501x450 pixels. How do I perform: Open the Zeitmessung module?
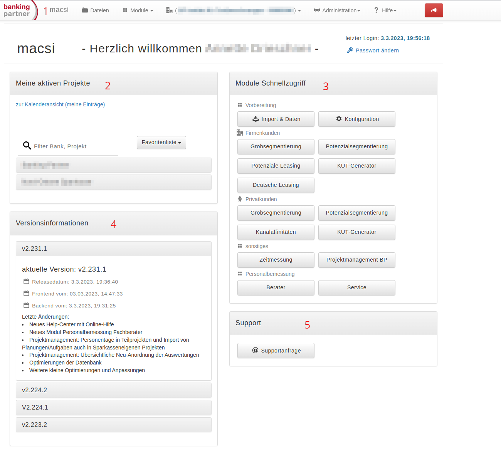276,260
